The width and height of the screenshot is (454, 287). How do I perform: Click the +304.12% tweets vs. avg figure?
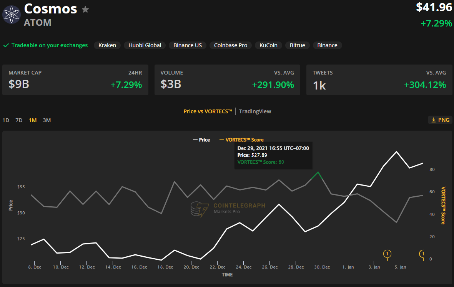425,85
